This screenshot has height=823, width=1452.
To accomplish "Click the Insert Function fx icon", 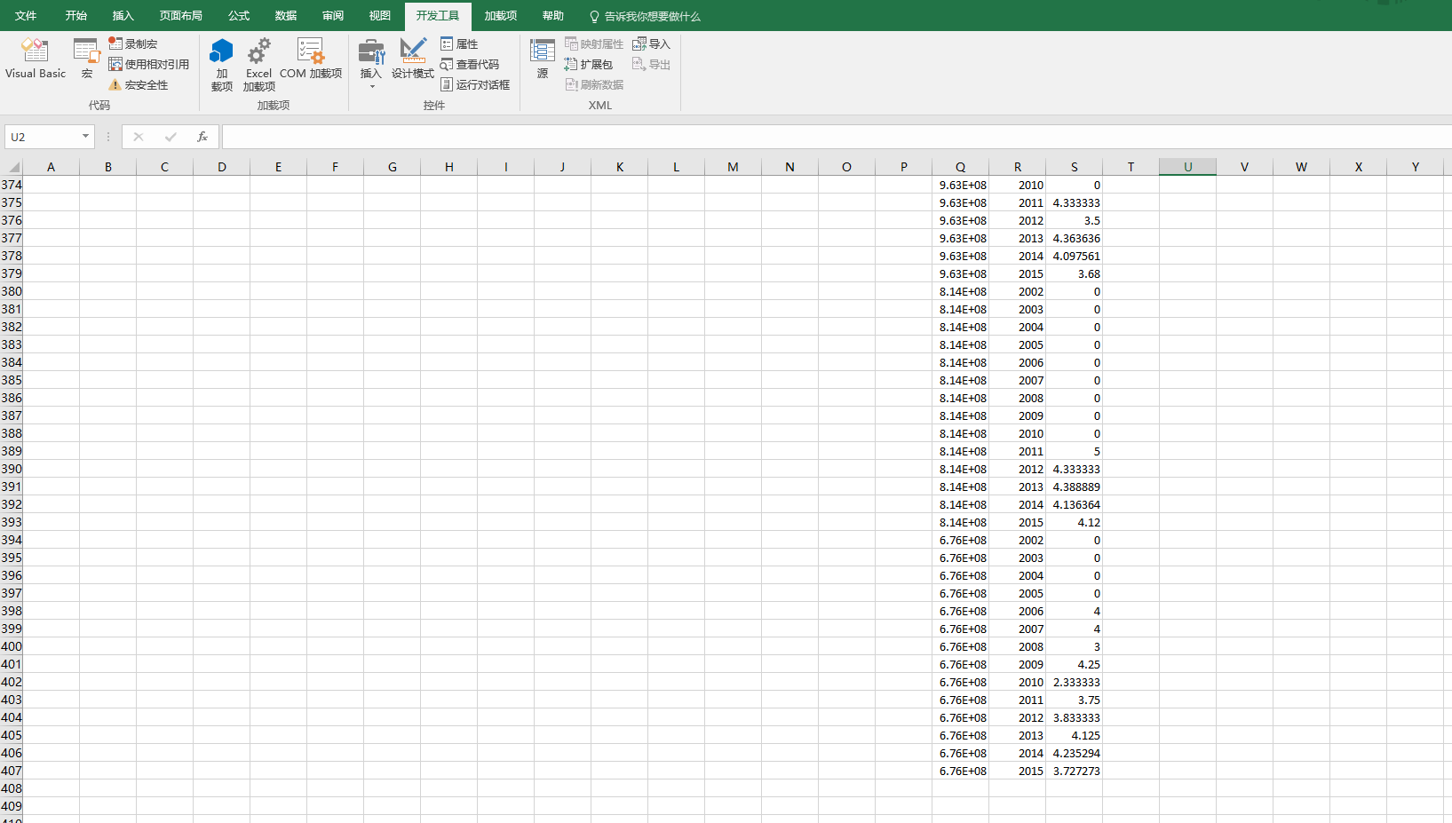I will point(202,137).
